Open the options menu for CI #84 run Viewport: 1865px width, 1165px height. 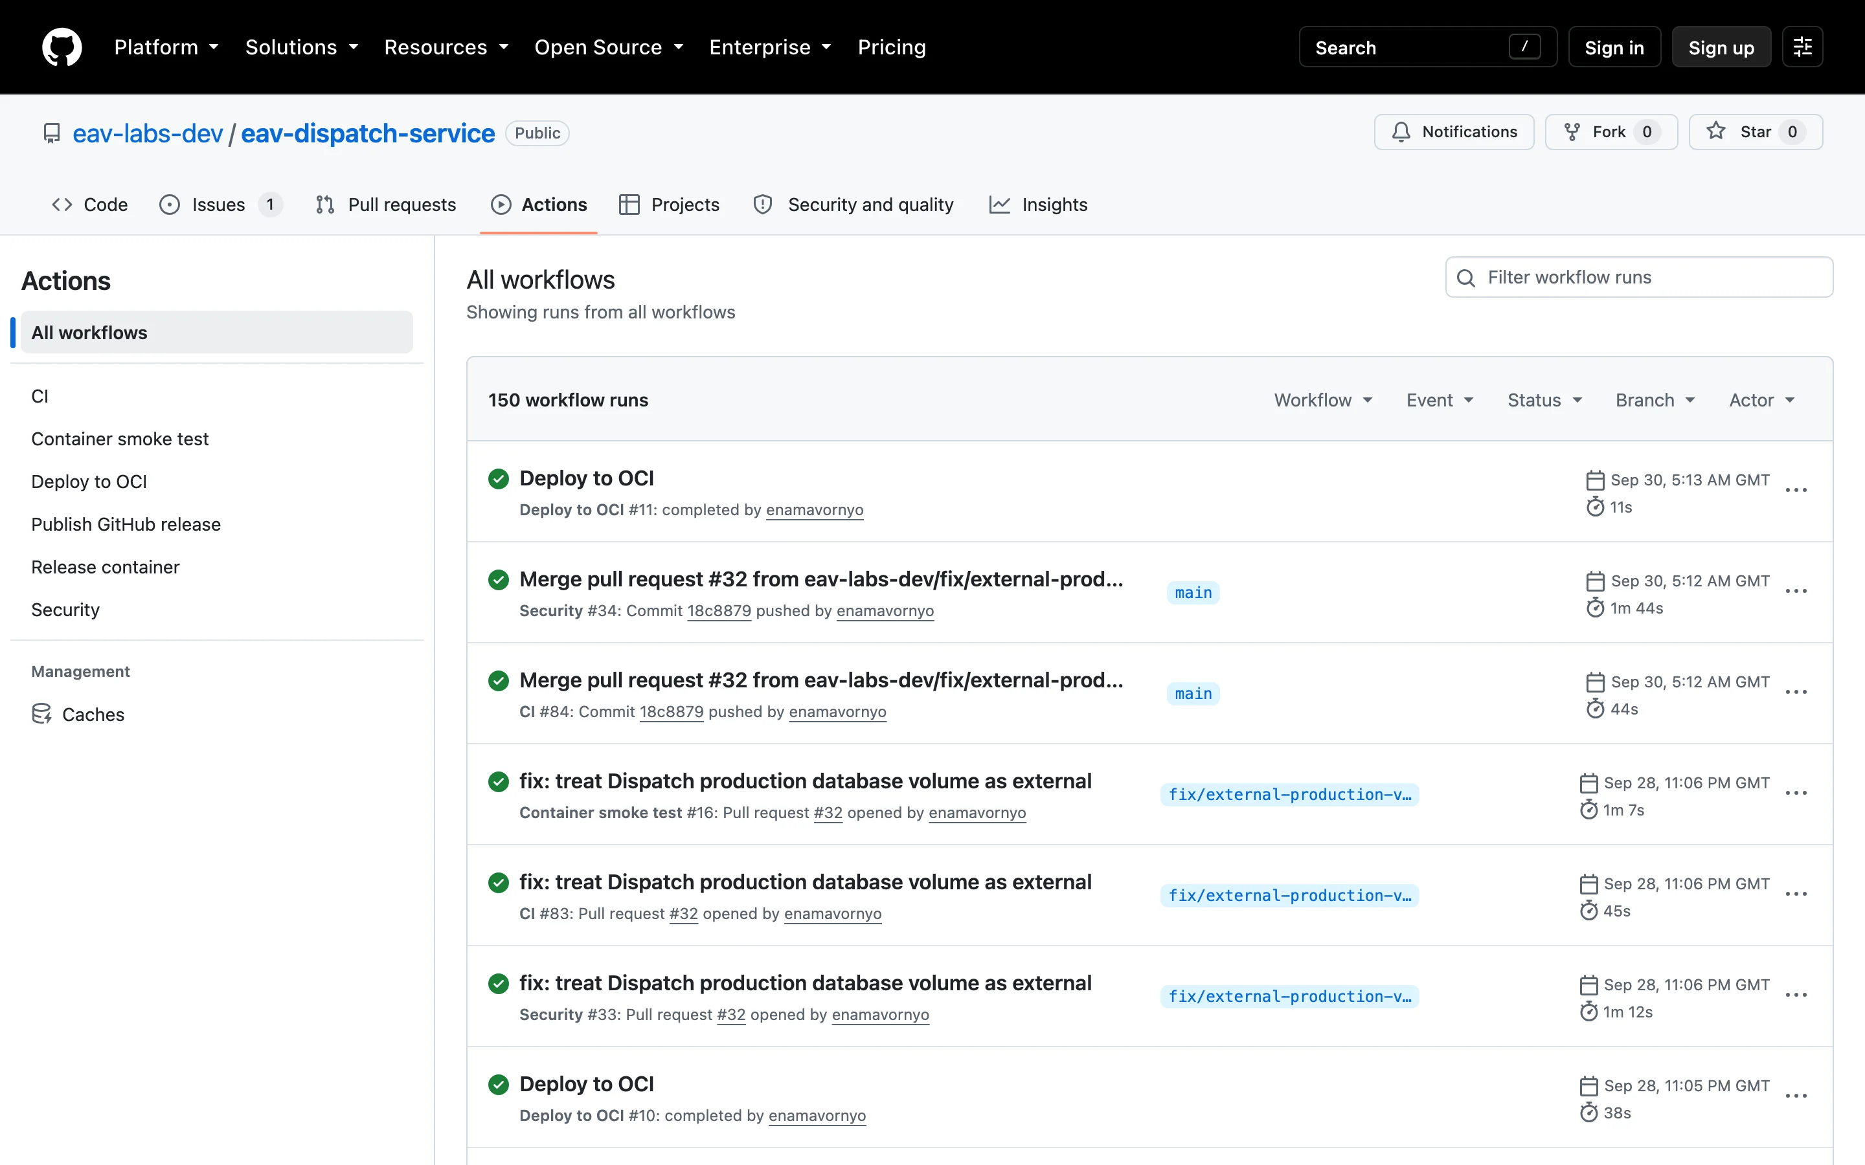point(1796,692)
